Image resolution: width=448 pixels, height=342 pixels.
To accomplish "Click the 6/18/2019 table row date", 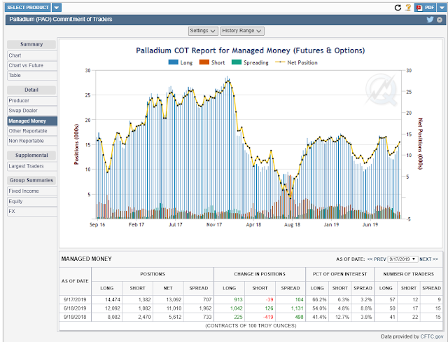I will click(x=75, y=308).
